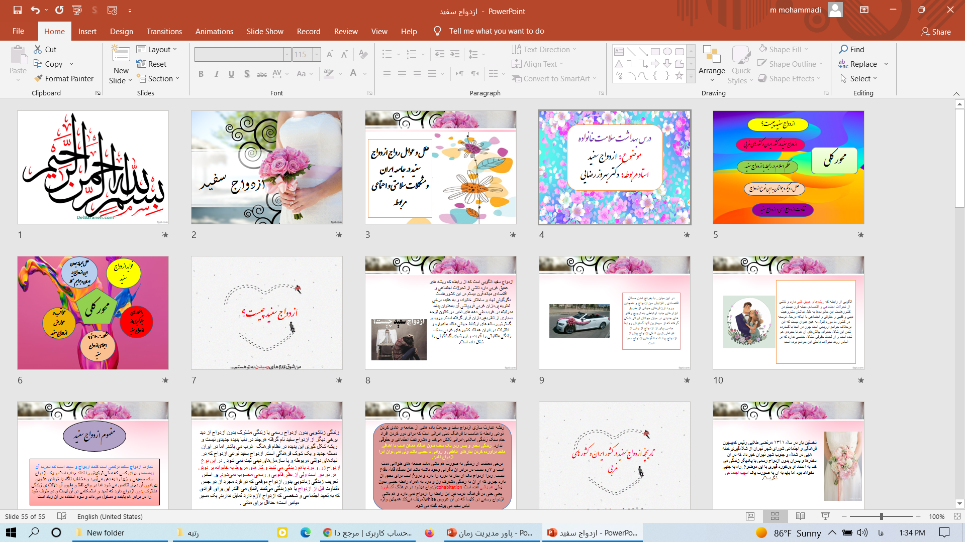Screen dimensions: 965x542
Task: Open the Transitions ribbon tab
Action: pos(164,31)
